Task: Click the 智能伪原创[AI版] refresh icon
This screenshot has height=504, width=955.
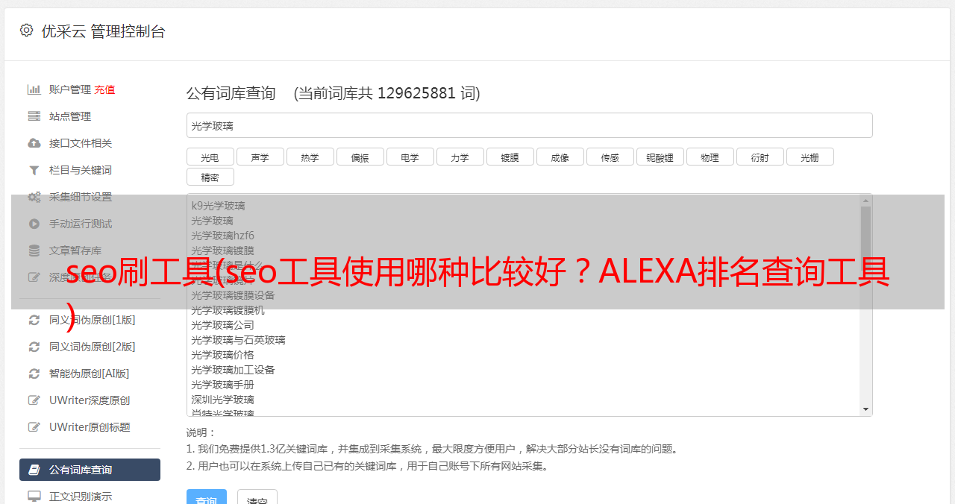Action: pyautogui.click(x=34, y=374)
